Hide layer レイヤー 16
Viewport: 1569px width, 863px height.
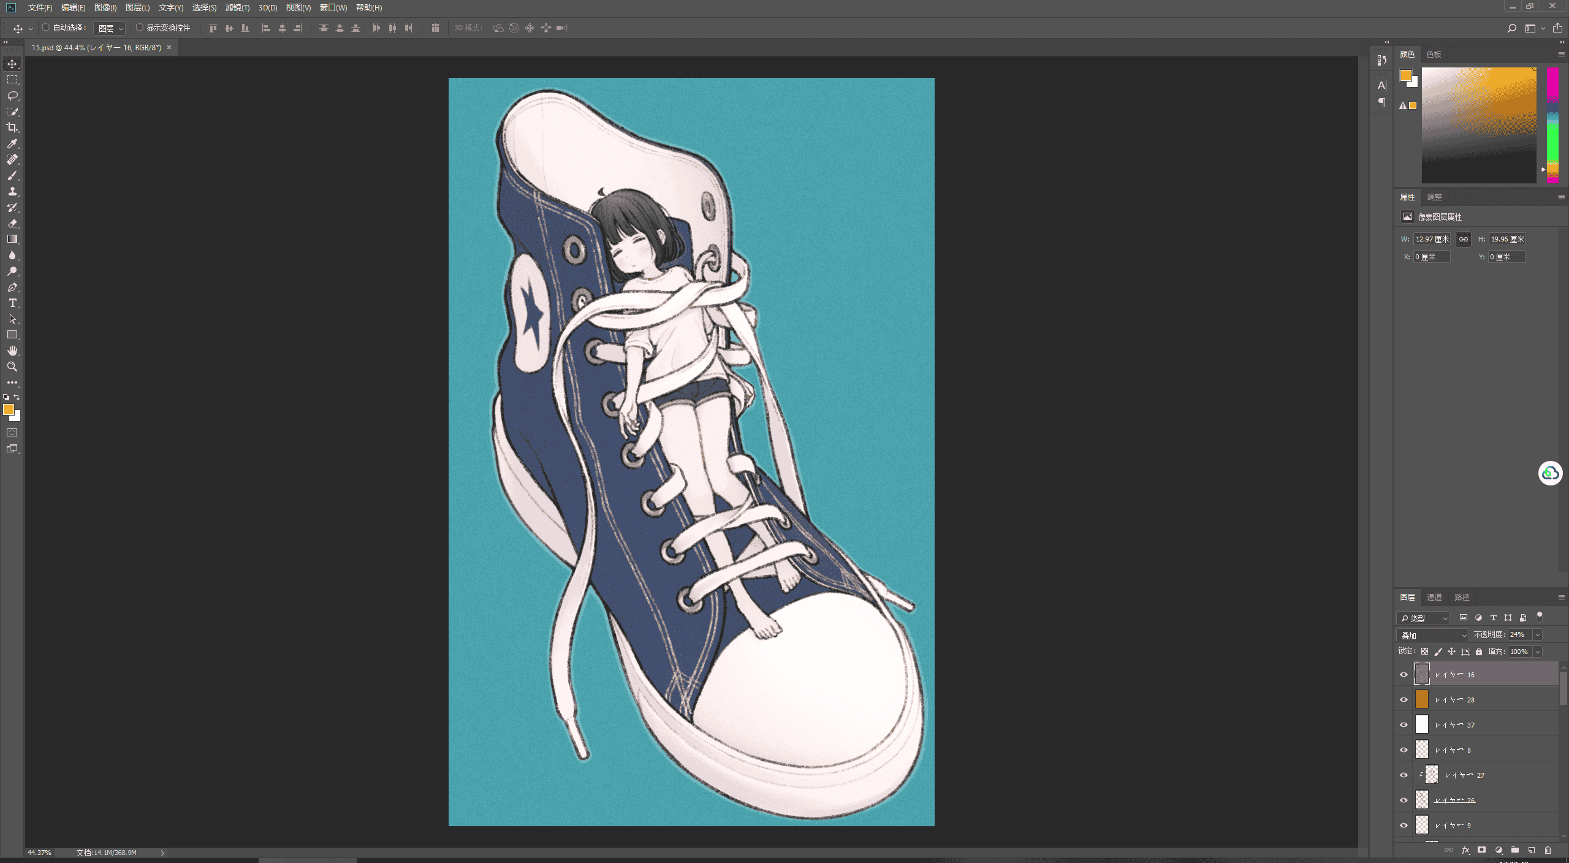point(1404,674)
